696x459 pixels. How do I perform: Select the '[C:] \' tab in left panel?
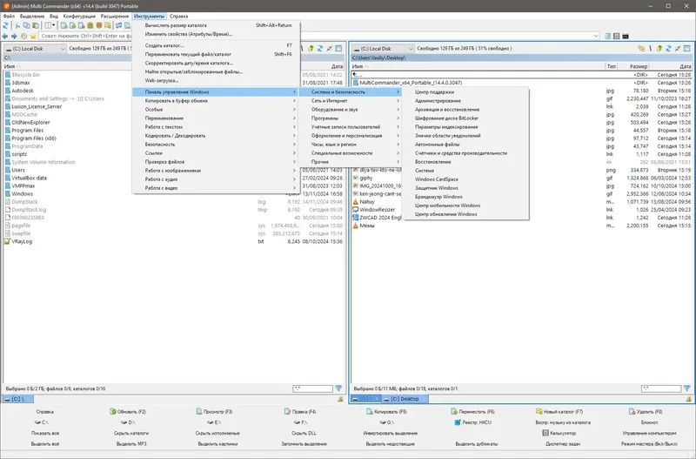pyautogui.click(x=17, y=399)
